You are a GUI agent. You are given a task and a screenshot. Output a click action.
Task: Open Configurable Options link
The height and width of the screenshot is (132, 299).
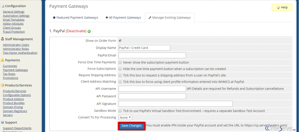click(x=17, y=95)
